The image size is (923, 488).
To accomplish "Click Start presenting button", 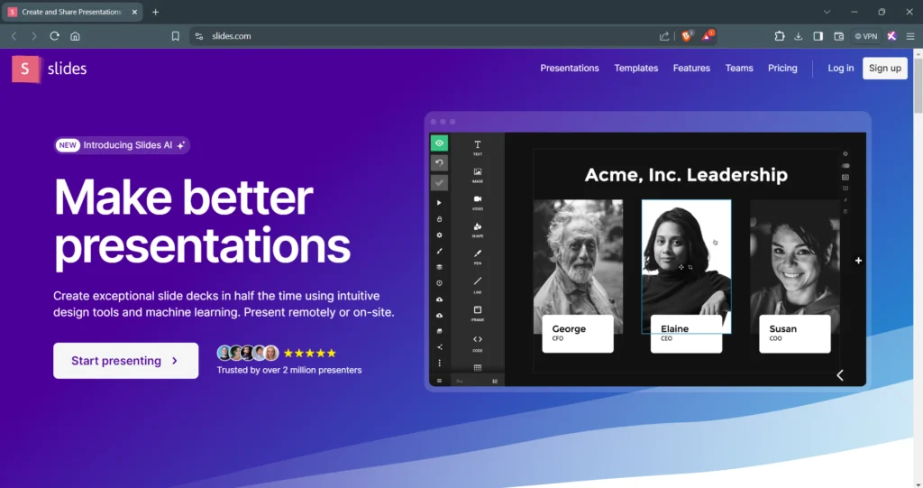I will click(125, 361).
